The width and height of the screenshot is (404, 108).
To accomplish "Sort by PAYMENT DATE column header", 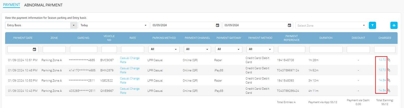I will (x=23, y=38).
